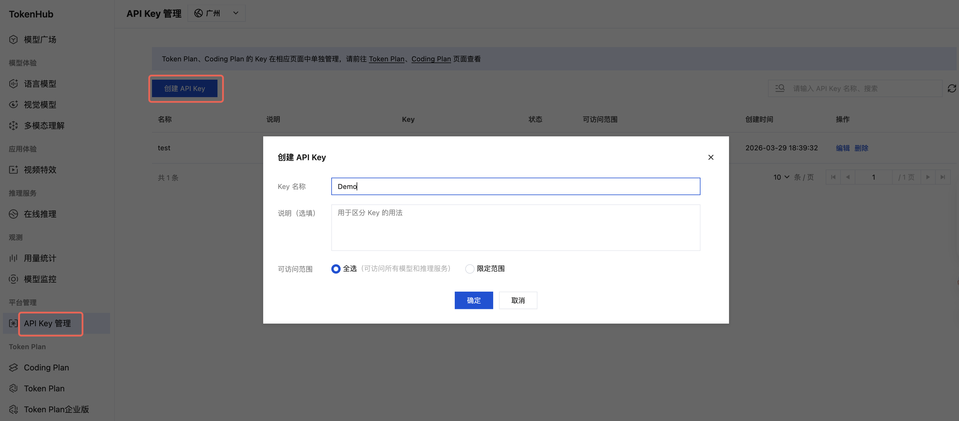Click the 视觉模型 icon in sidebar
The height and width of the screenshot is (421, 959).
13,104
